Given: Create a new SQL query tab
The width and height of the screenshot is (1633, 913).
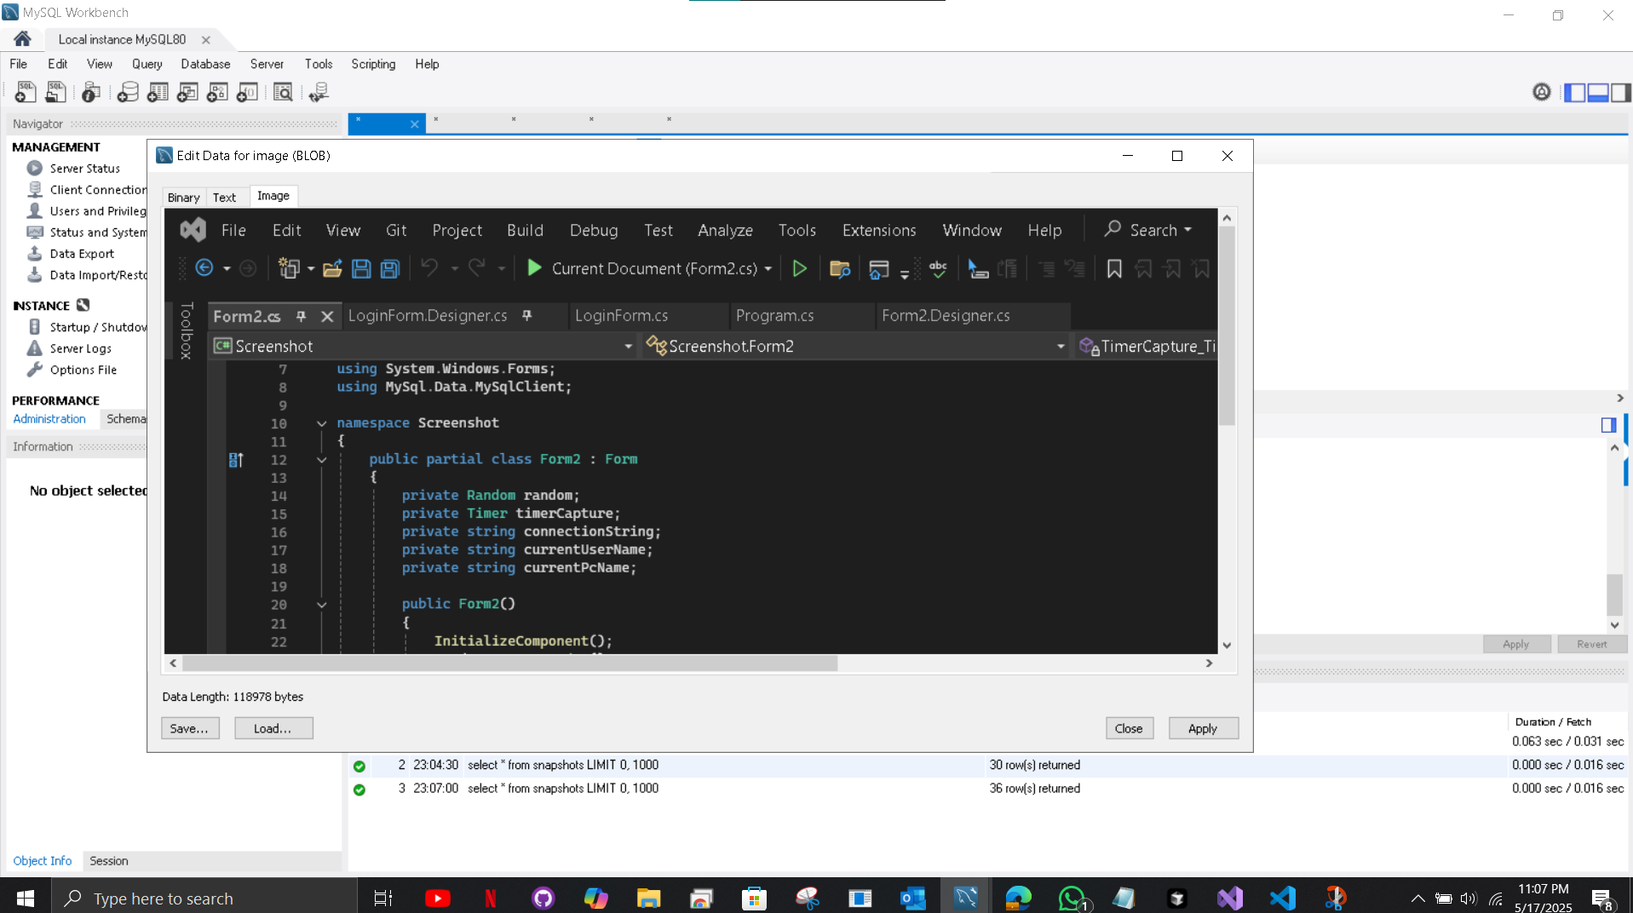Looking at the screenshot, I should (x=25, y=92).
